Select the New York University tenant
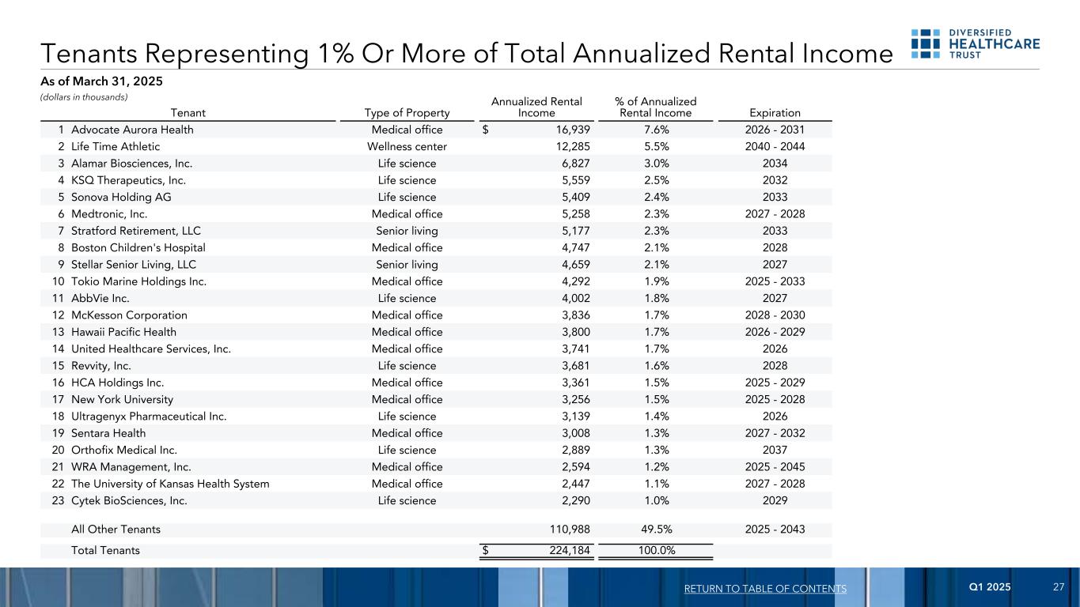Screen dimensions: 1080x607 click(x=123, y=399)
